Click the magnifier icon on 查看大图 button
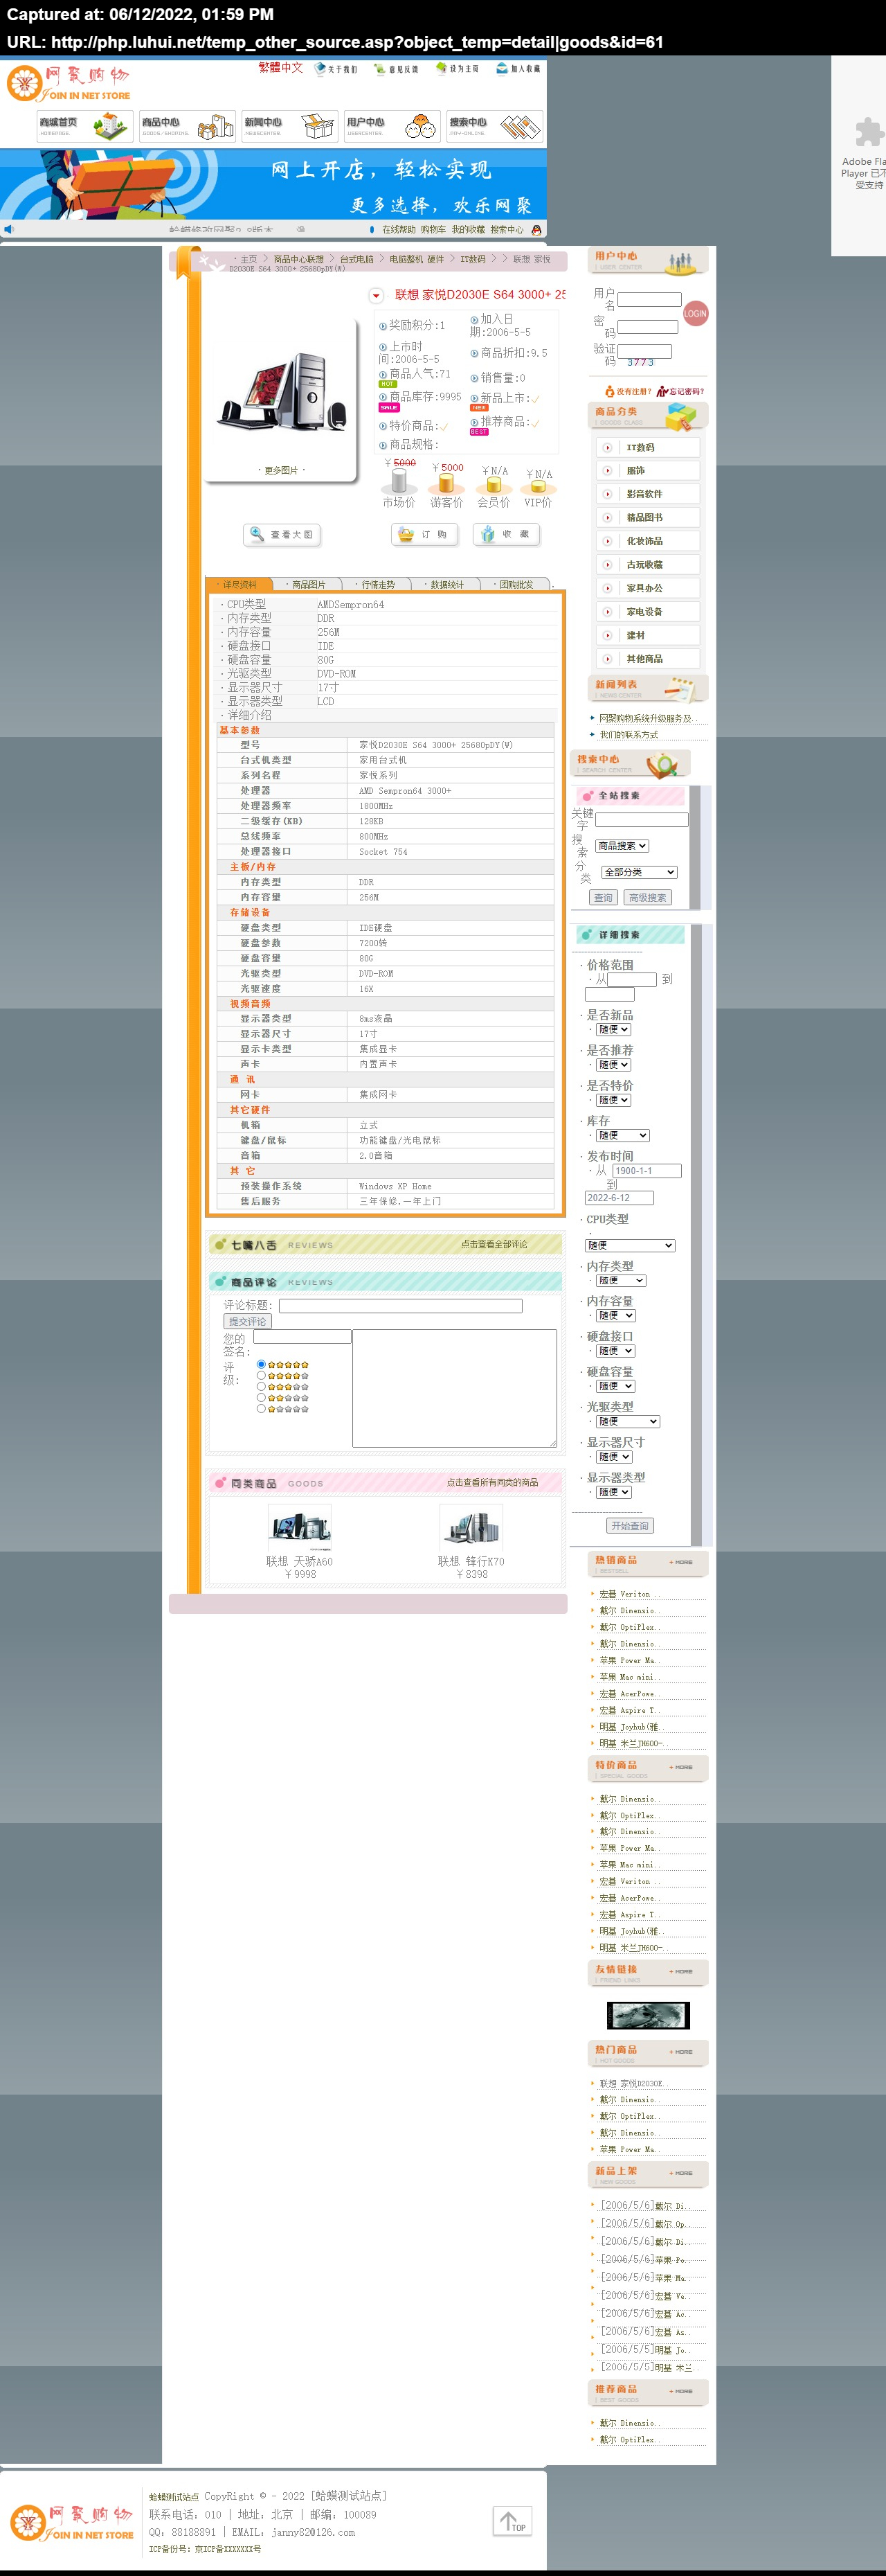886x2576 pixels. coord(257,535)
